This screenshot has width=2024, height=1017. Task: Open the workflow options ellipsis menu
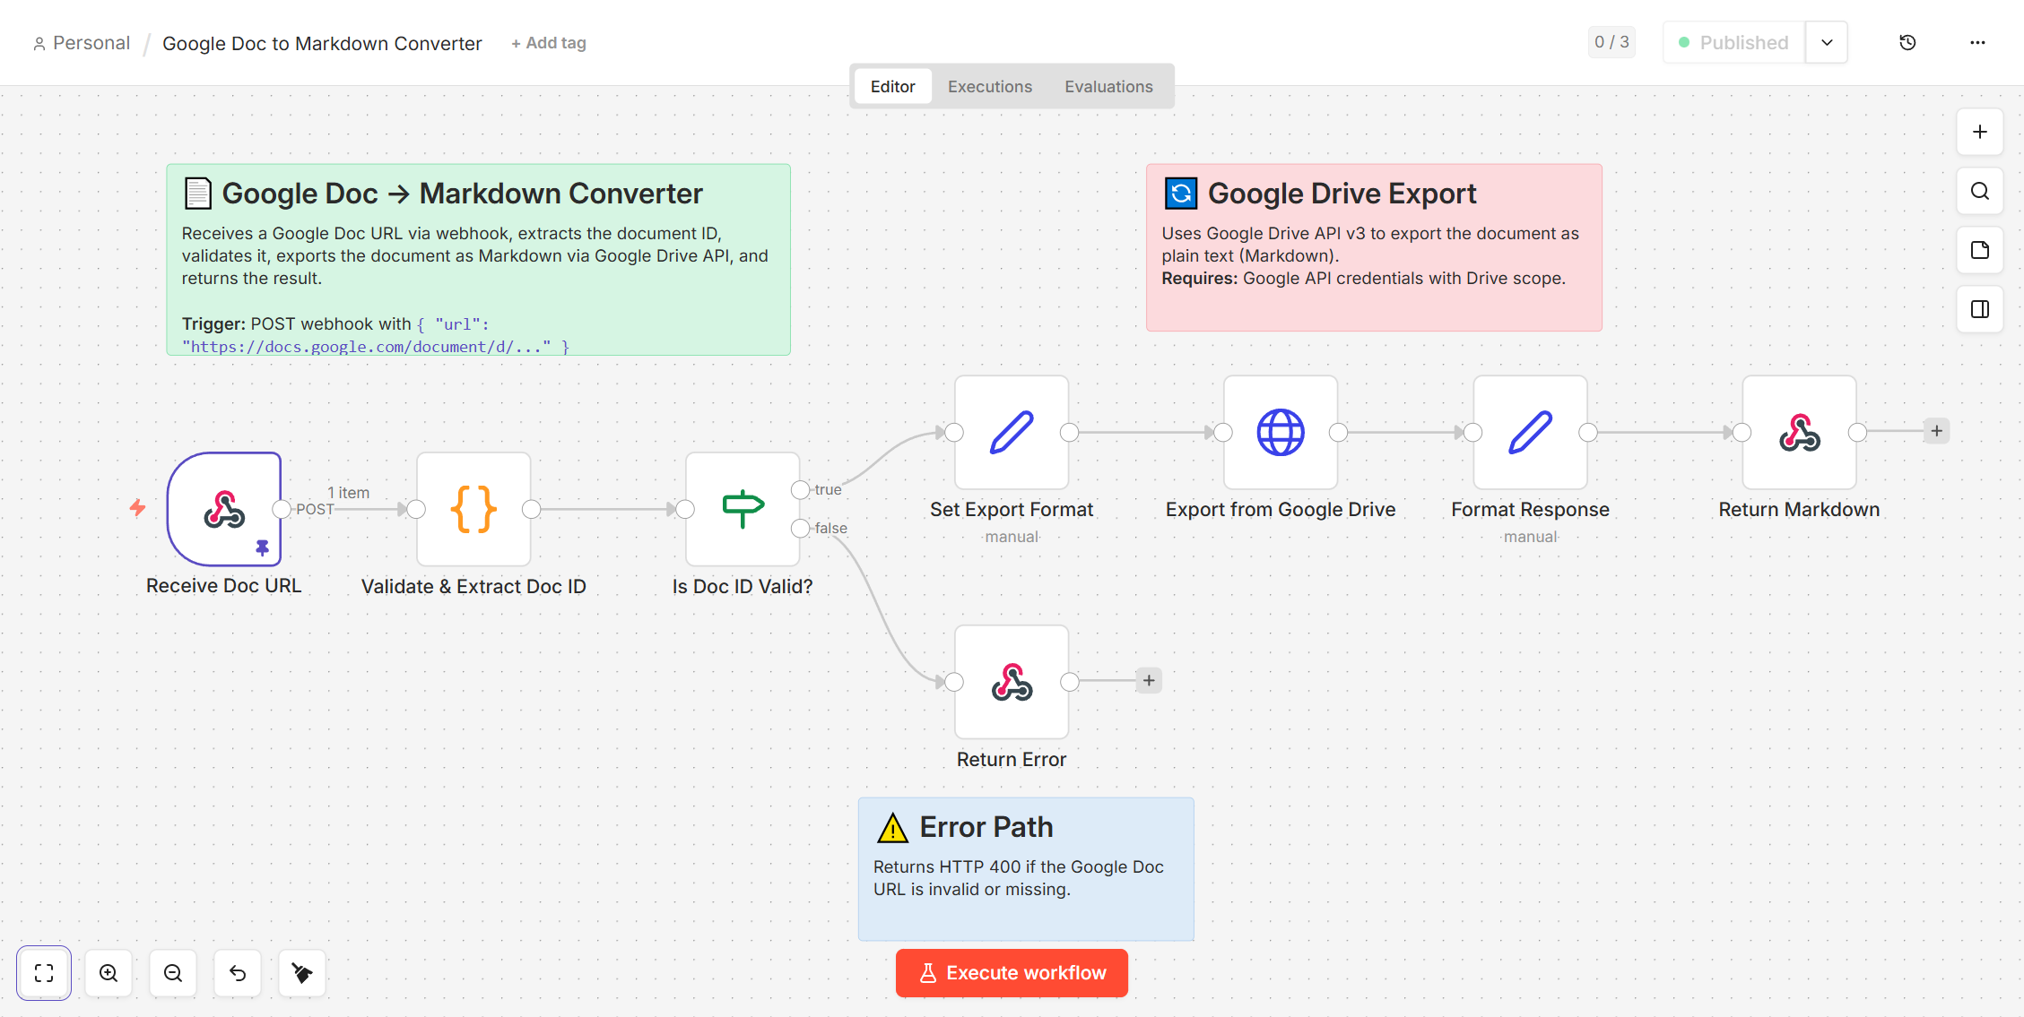pyautogui.click(x=1978, y=42)
